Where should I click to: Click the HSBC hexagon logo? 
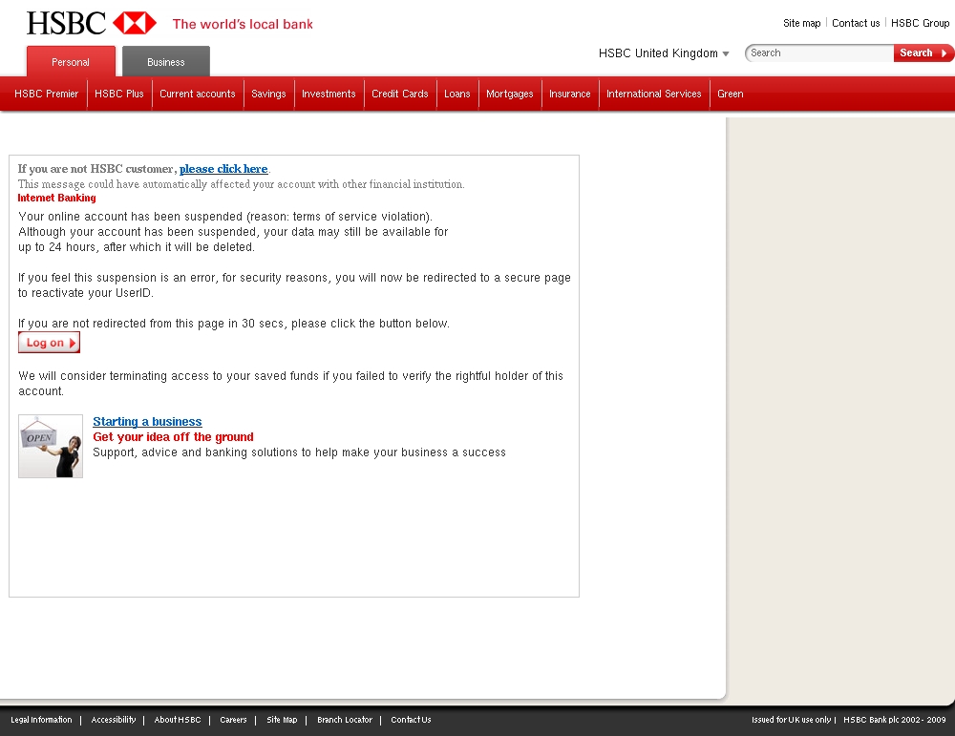(x=135, y=23)
